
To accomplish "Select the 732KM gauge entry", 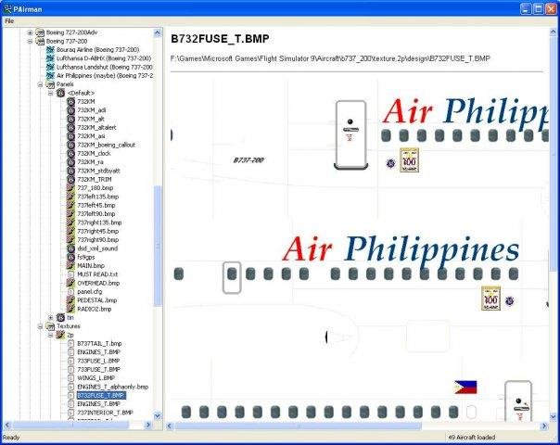I will (x=86, y=102).
